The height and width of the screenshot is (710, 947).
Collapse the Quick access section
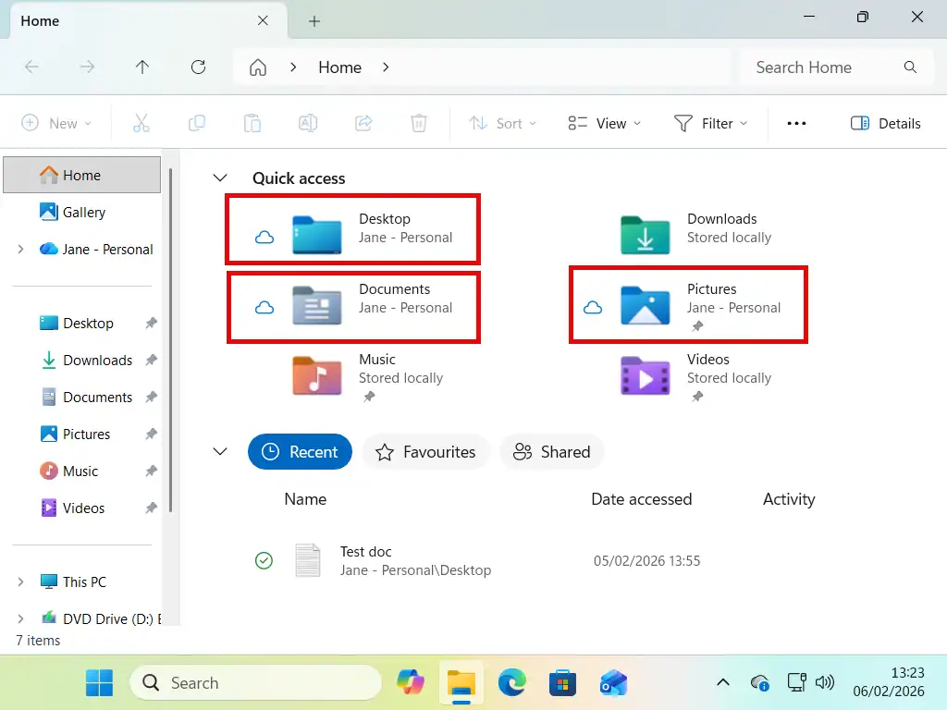(220, 177)
